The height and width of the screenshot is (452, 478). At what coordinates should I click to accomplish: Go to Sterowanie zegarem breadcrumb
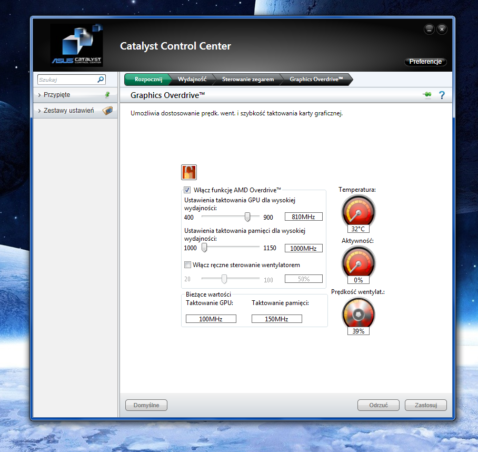click(x=248, y=80)
